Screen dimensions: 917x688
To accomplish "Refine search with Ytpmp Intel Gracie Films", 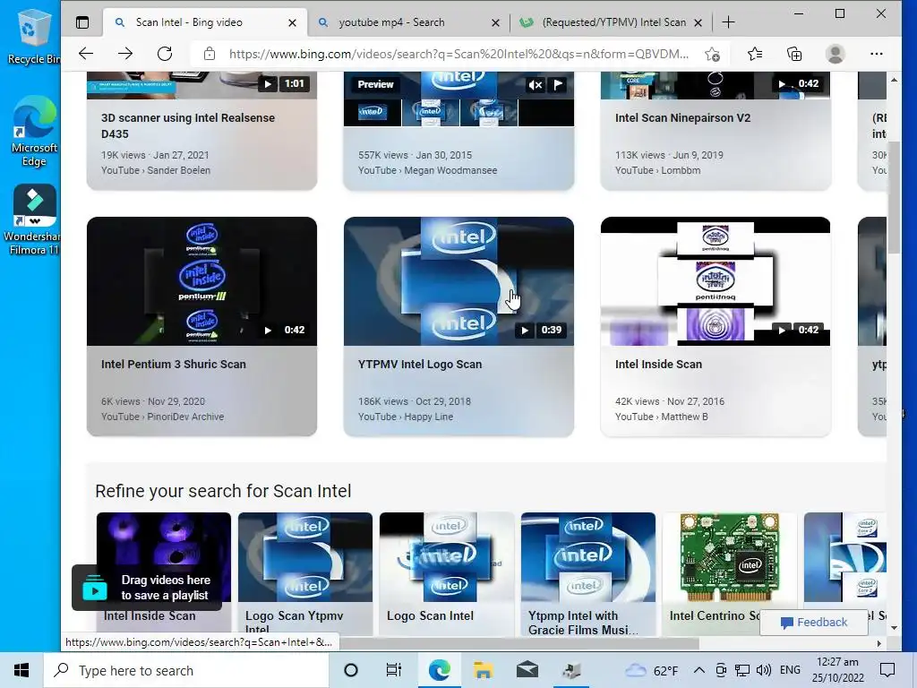I will click(x=588, y=574).
